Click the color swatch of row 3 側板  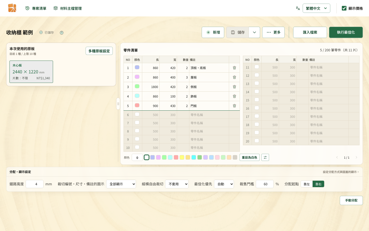point(137,86)
